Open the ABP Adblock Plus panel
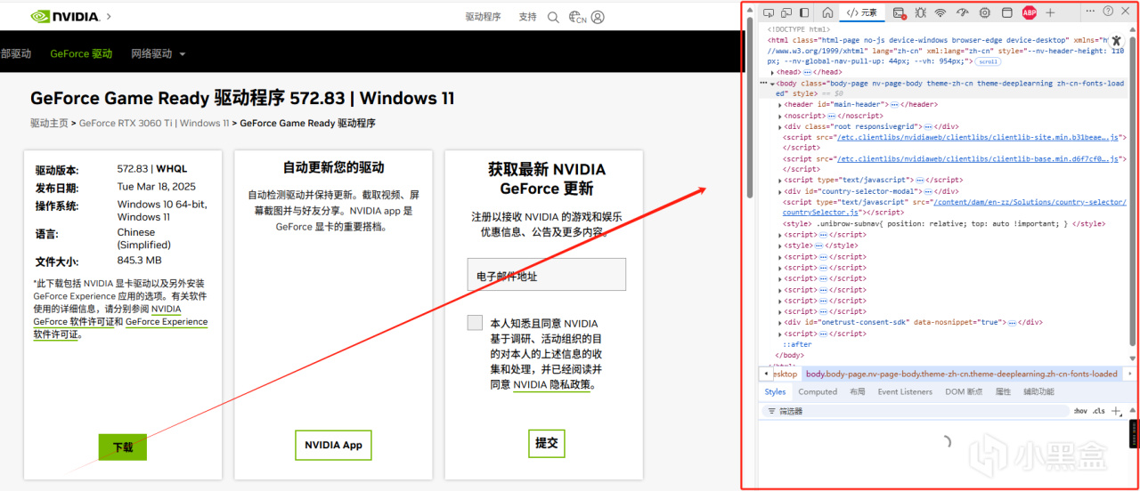Image resolution: width=1140 pixels, height=491 pixels. coord(1030,12)
